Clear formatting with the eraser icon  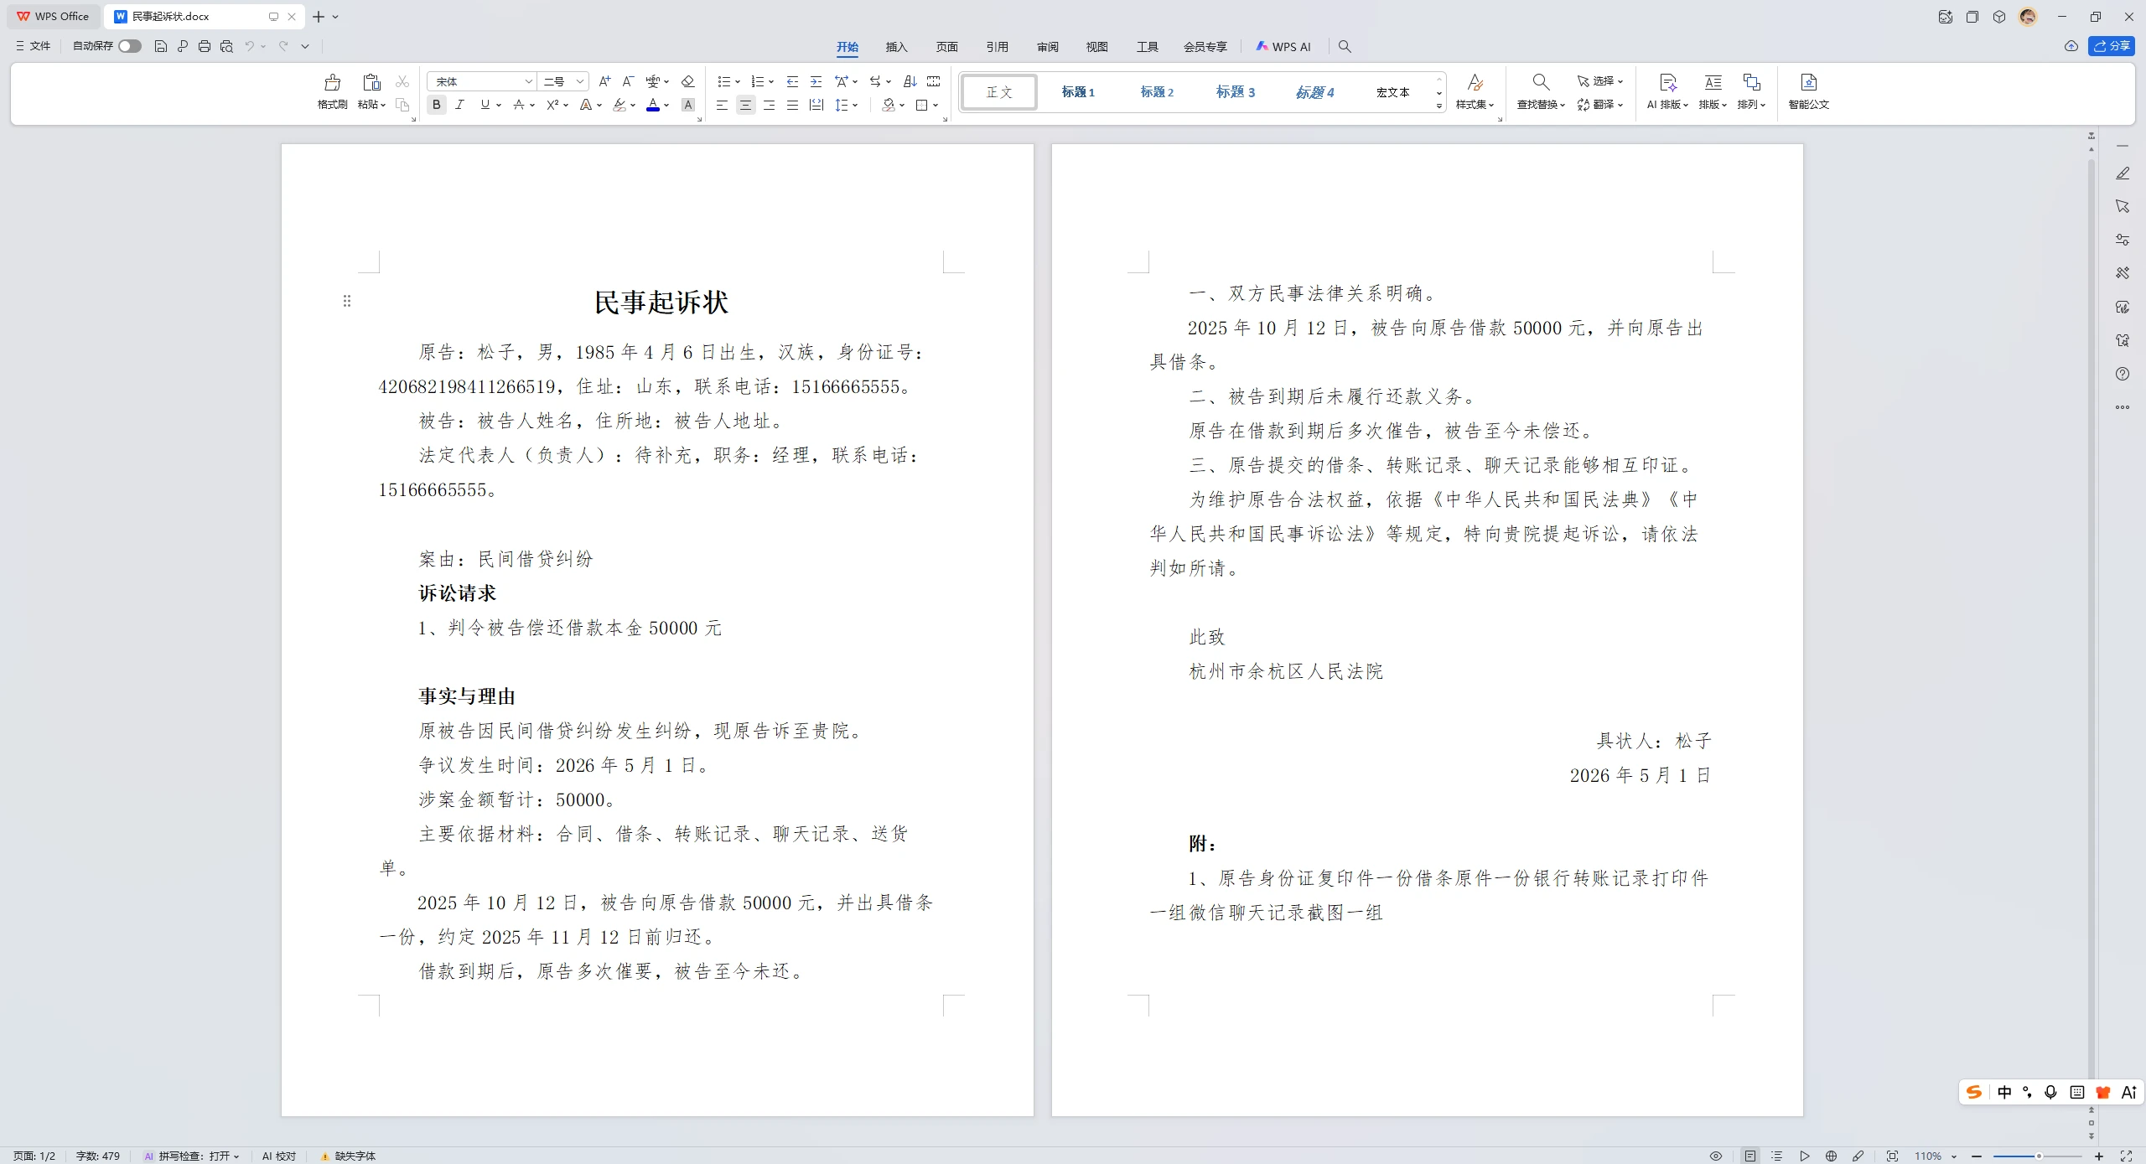tap(687, 81)
